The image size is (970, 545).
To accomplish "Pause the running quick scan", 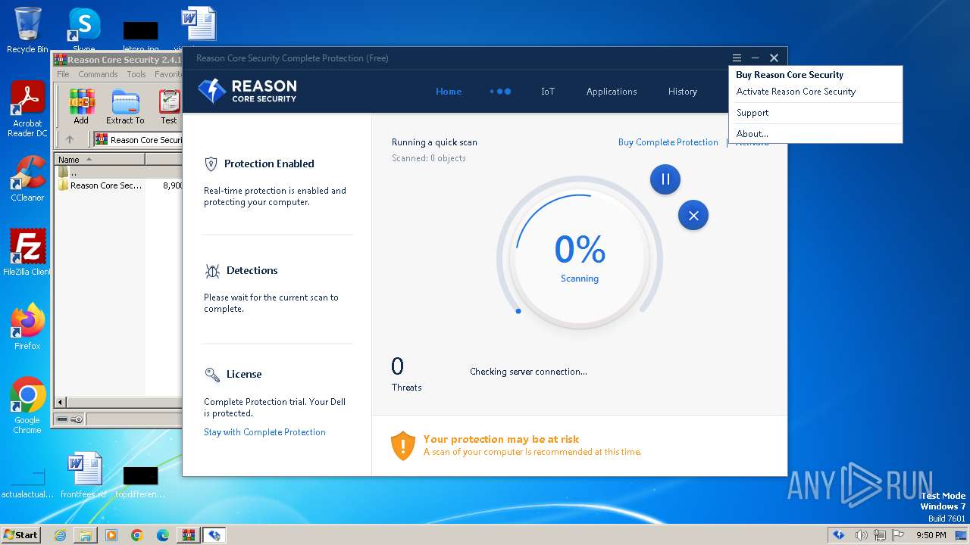I will tap(665, 179).
